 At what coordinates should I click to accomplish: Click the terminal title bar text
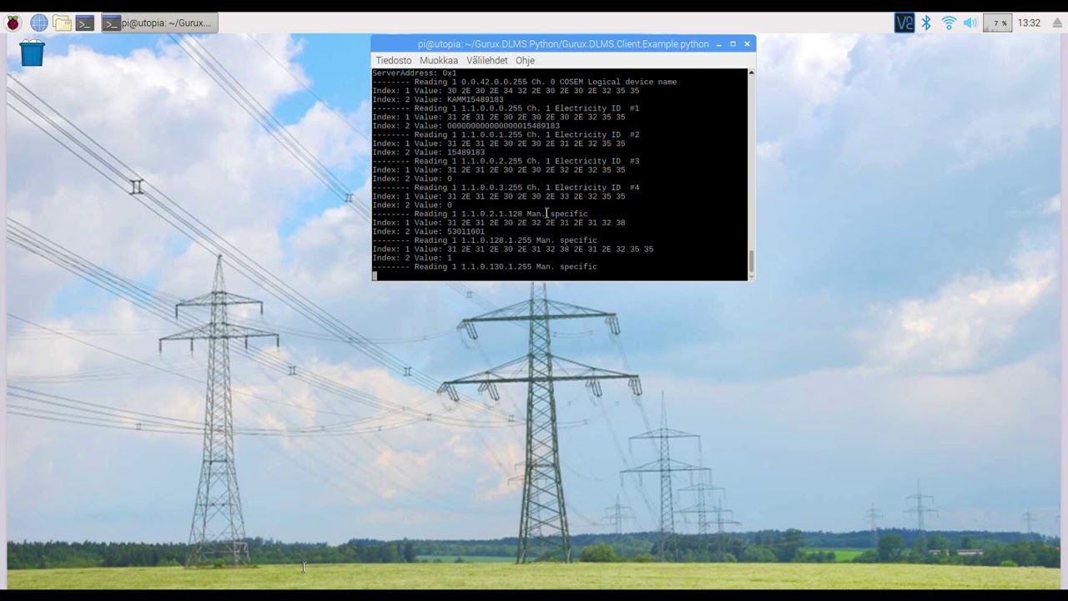[563, 43]
